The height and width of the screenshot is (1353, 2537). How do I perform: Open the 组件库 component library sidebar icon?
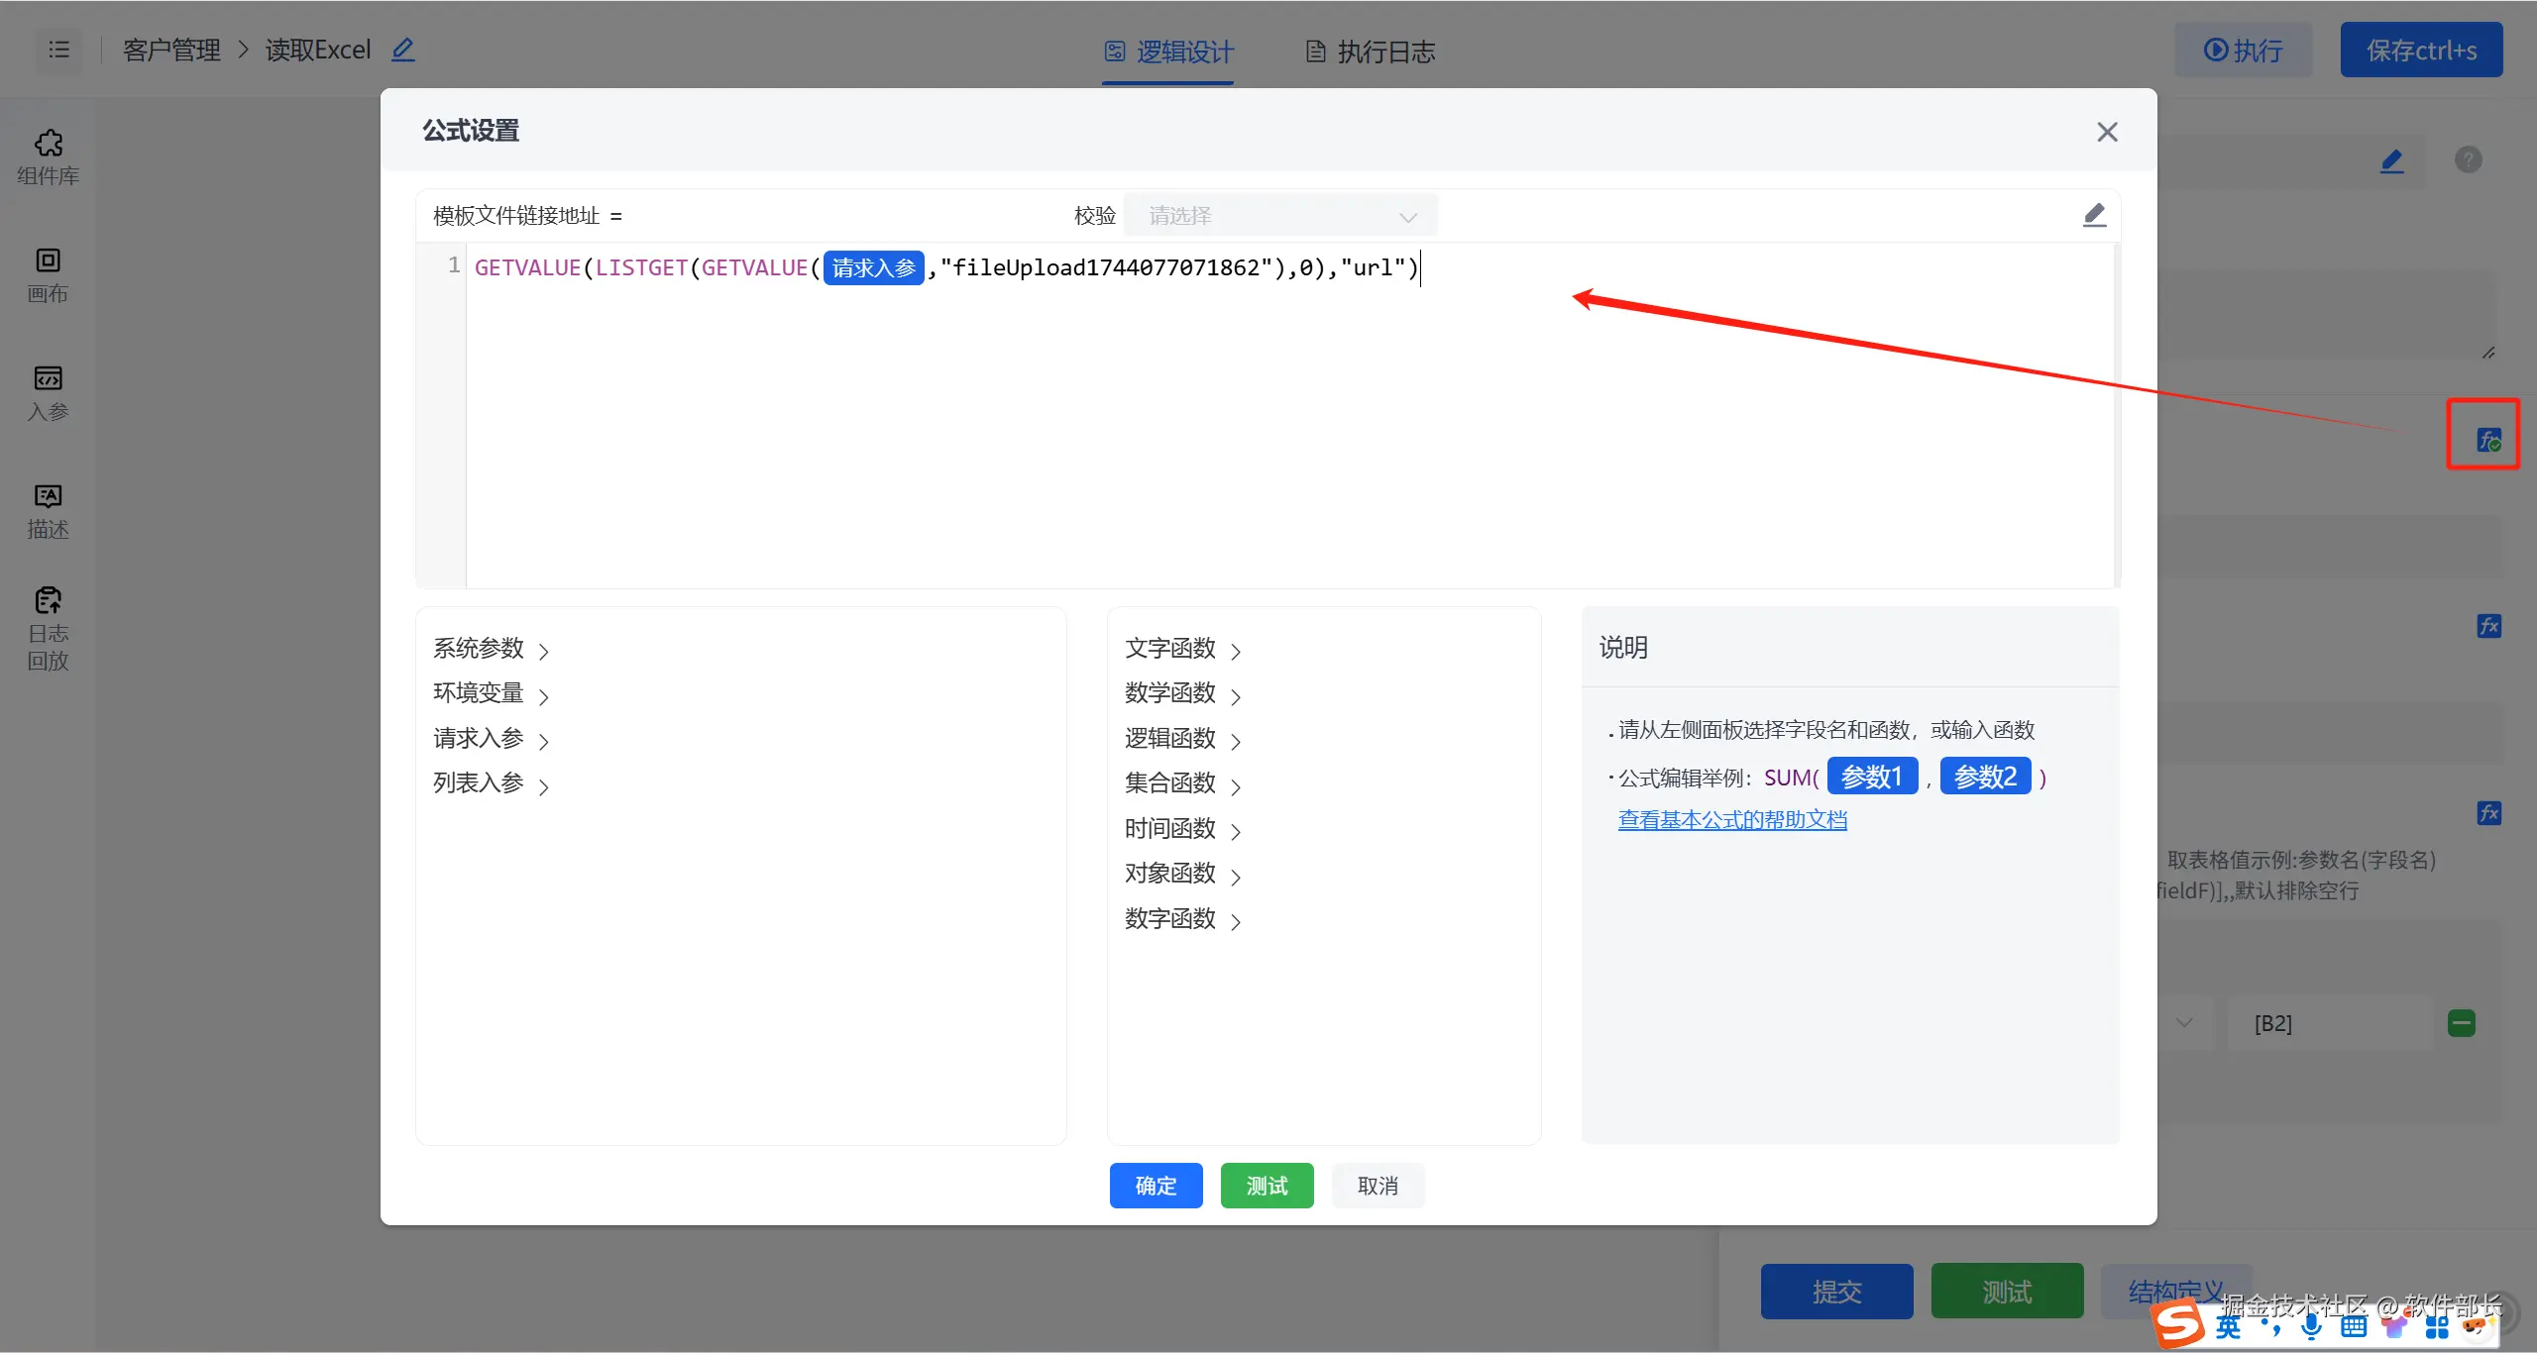48,156
